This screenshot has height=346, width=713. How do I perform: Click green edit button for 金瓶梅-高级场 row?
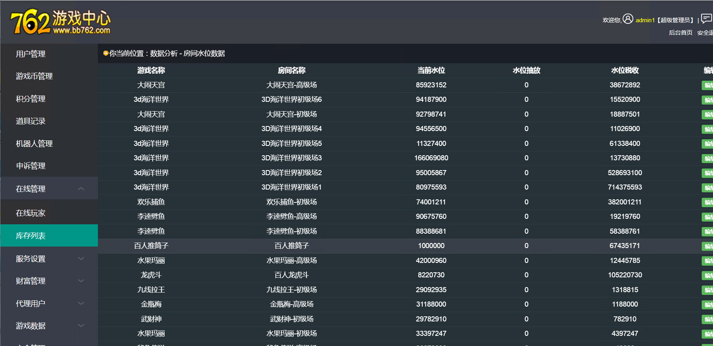[707, 305]
